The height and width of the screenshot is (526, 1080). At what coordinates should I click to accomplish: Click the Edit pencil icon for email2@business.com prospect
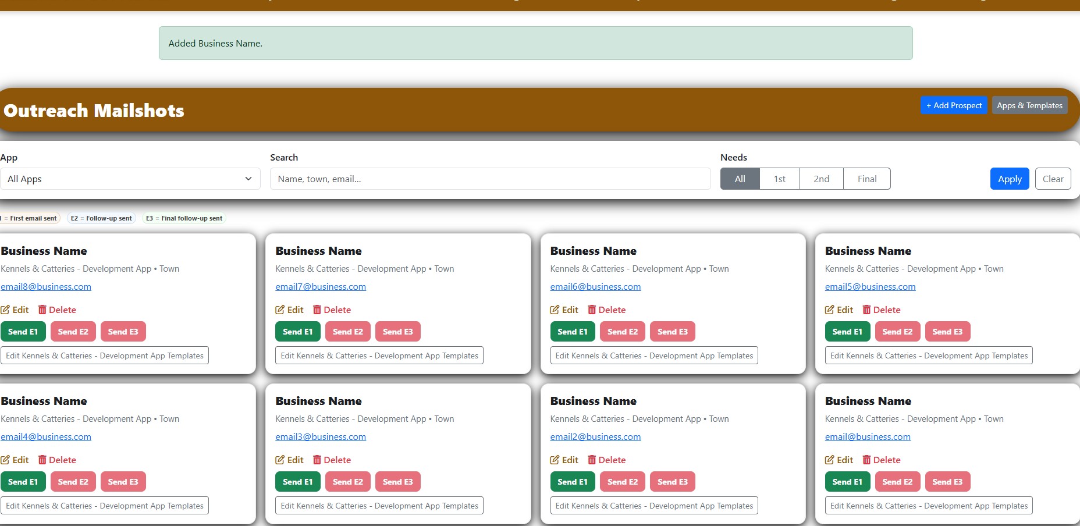pos(555,460)
